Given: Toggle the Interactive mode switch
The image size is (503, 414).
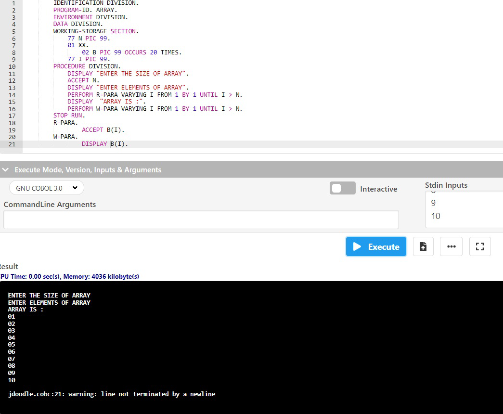Looking at the screenshot, I should point(343,188).
